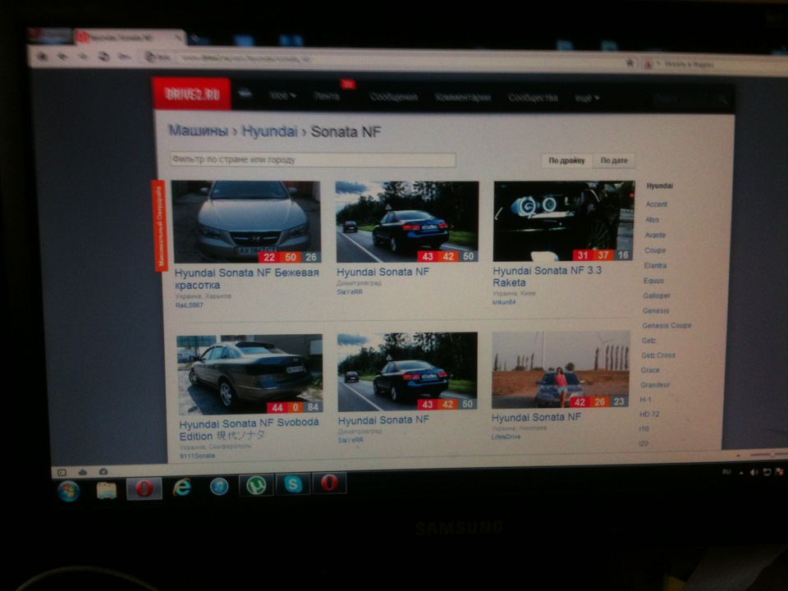The width and height of the screenshot is (788, 591).
Task: Click the red vertical side tab
Action: [160, 225]
